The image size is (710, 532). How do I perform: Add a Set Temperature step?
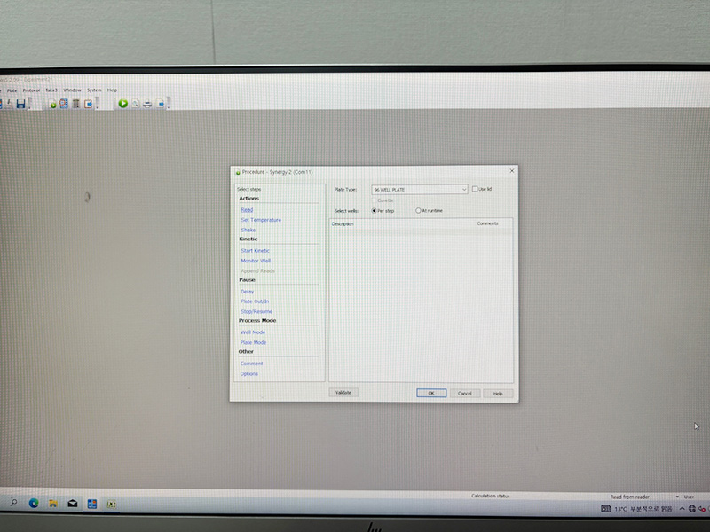tap(261, 220)
